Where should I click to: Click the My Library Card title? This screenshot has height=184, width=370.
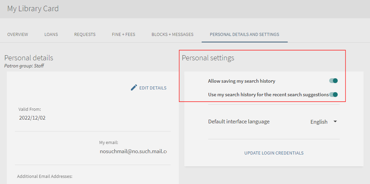click(33, 9)
